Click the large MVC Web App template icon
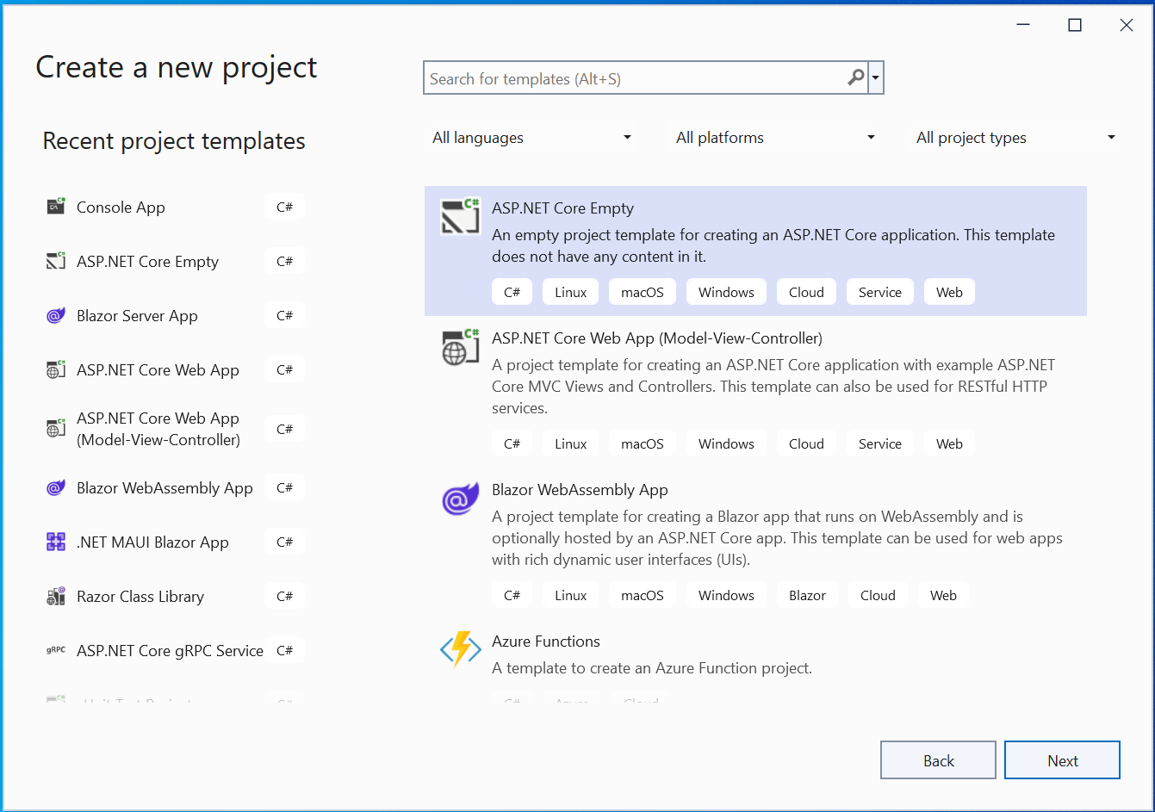The height and width of the screenshot is (812, 1155). 460,347
